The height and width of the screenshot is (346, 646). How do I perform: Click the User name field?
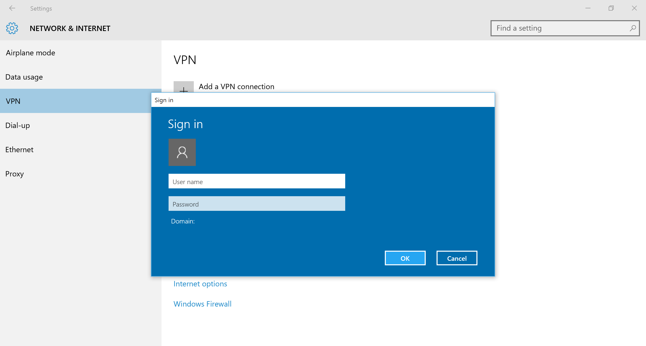[x=257, y=181]
